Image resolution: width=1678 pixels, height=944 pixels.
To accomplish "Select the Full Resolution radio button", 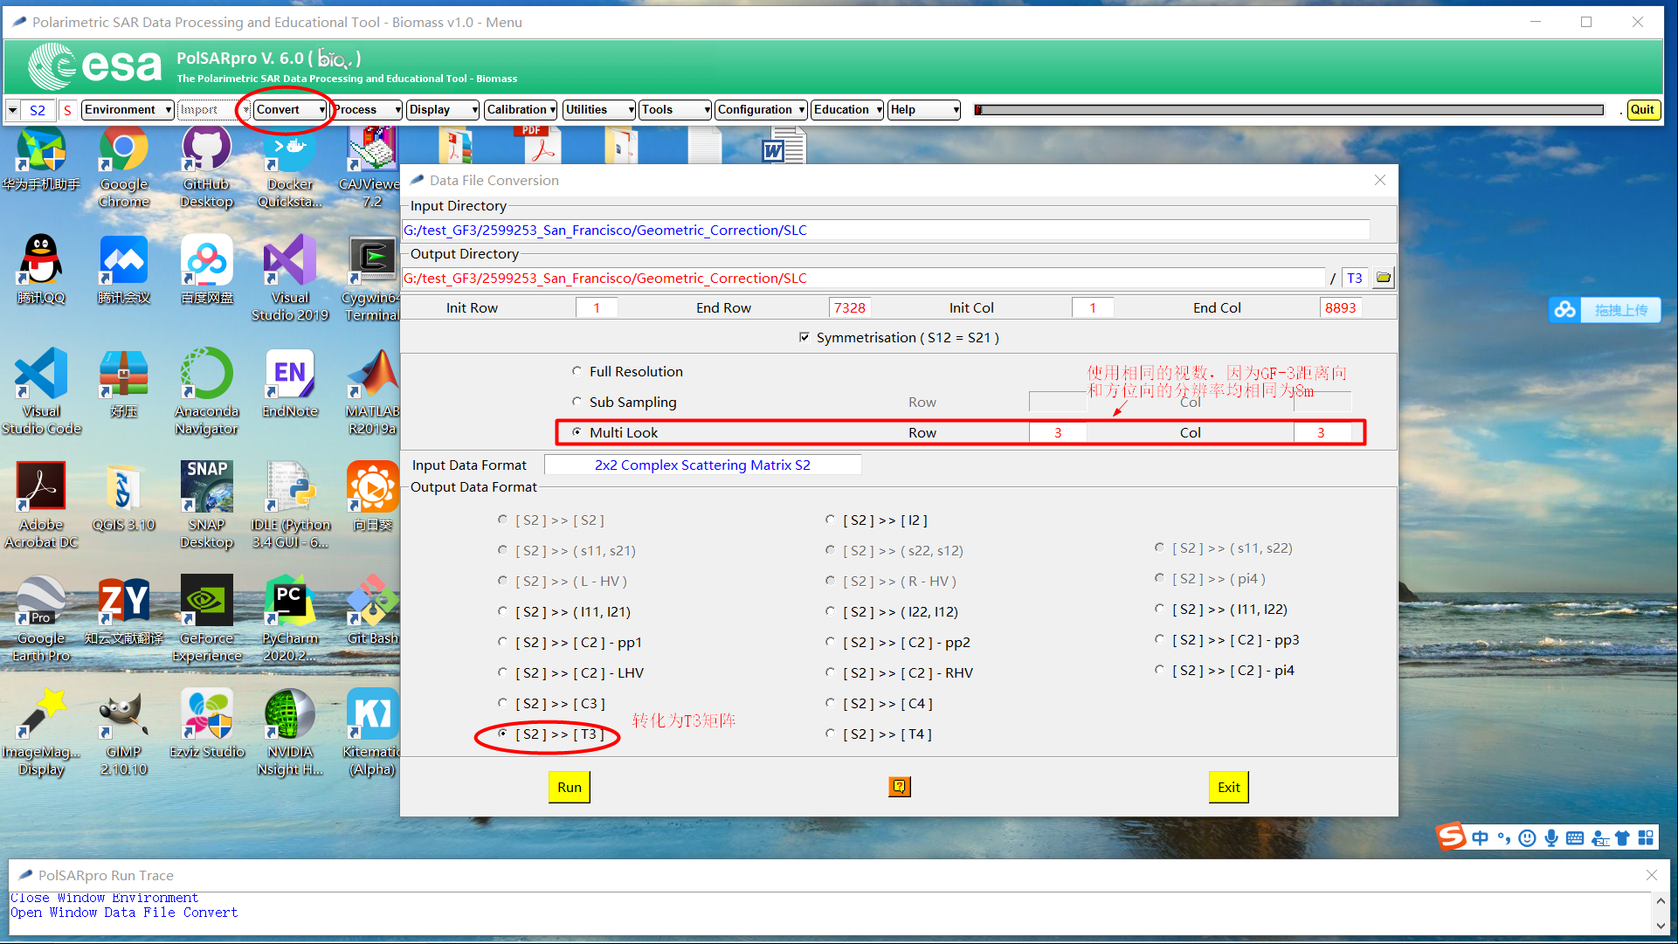I will coord(577,370).
